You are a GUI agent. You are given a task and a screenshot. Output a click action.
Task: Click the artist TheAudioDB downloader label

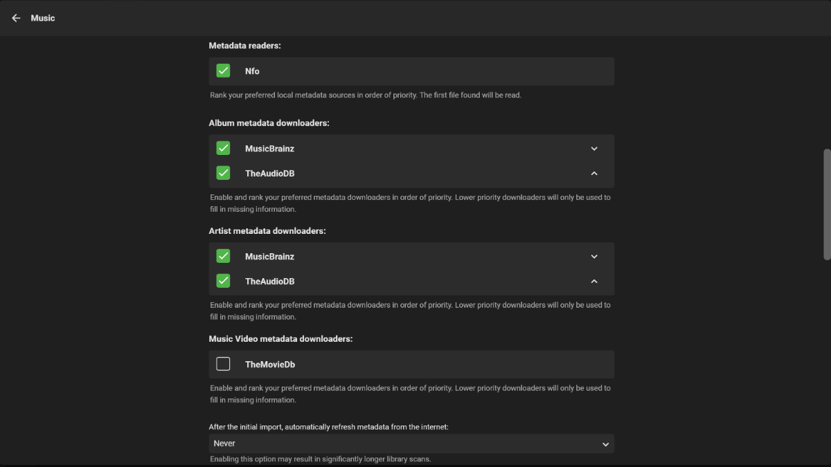pyautogui.click(x=269, y=282)
